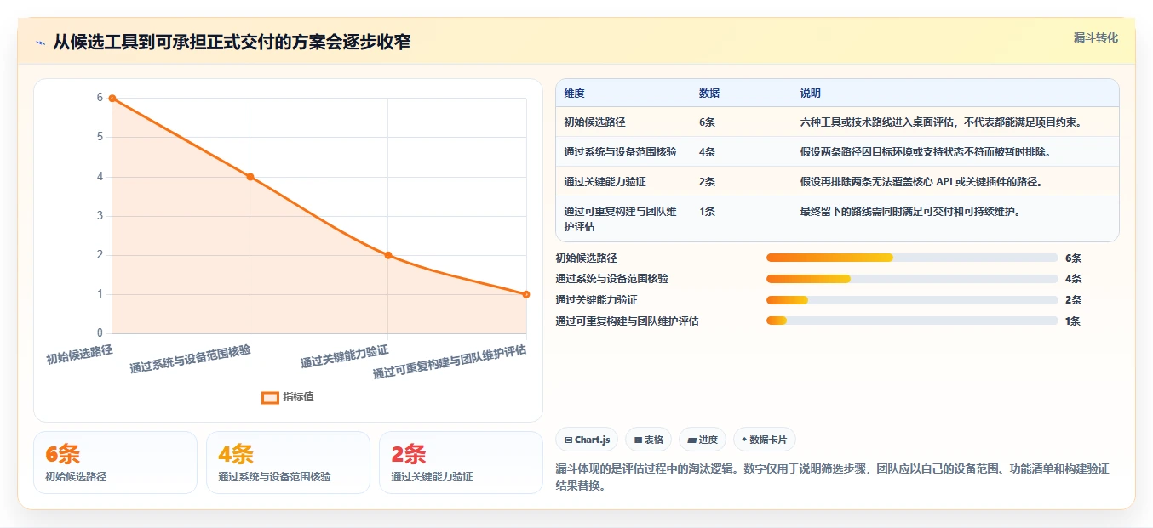Click the 漏斗转化 badge in the header

(1095, 38)
